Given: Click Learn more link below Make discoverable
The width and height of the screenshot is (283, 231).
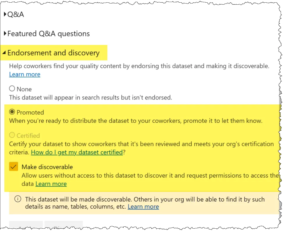Looking at the screenshot, I should (x=51, y=184).
